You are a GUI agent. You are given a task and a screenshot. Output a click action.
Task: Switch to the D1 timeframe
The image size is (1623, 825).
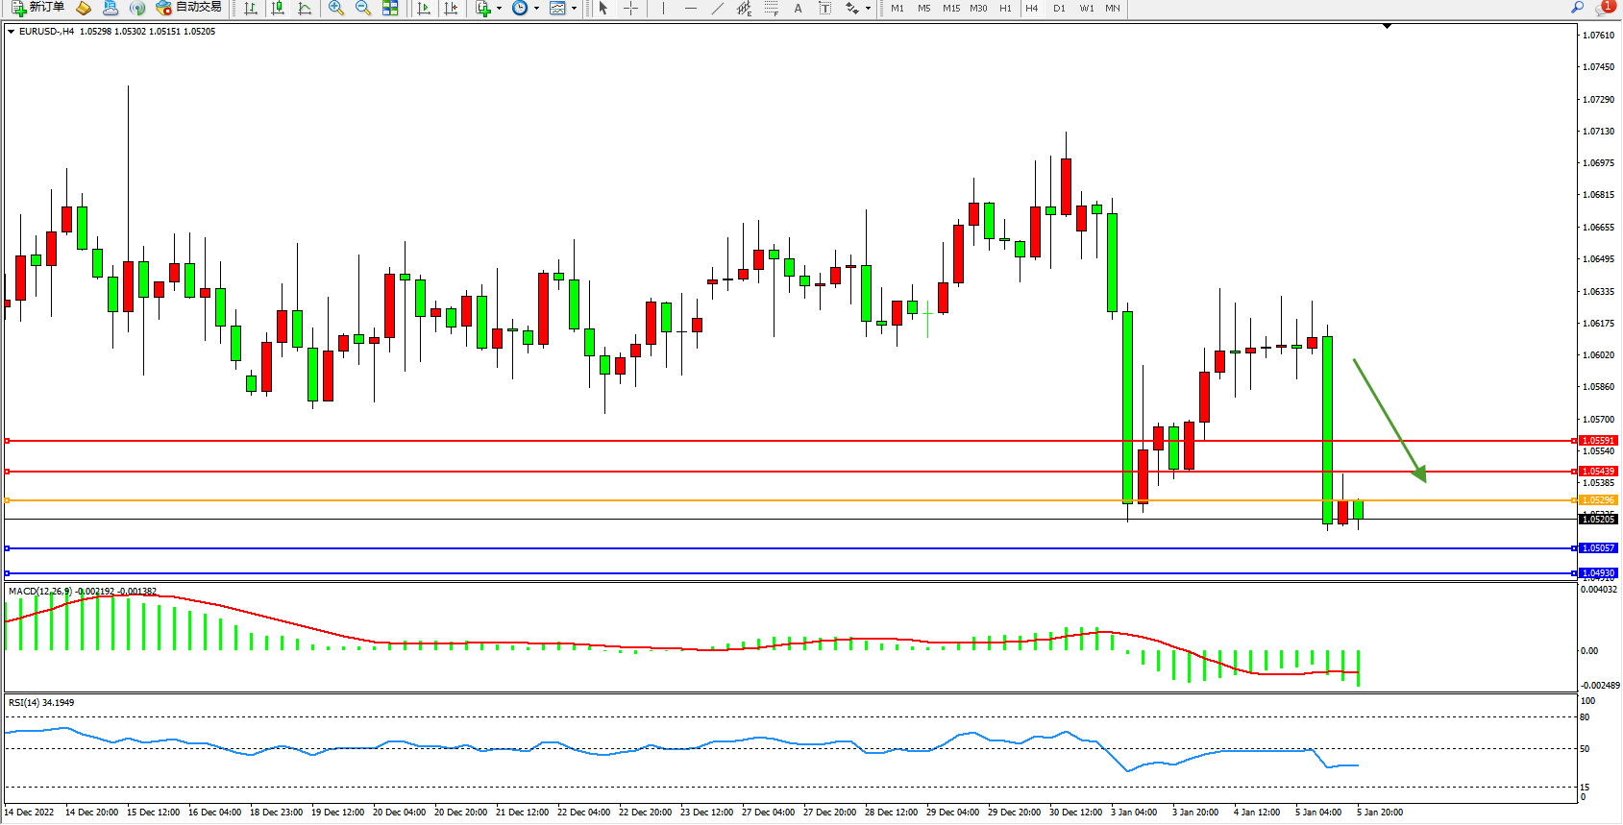point(1059,8)
